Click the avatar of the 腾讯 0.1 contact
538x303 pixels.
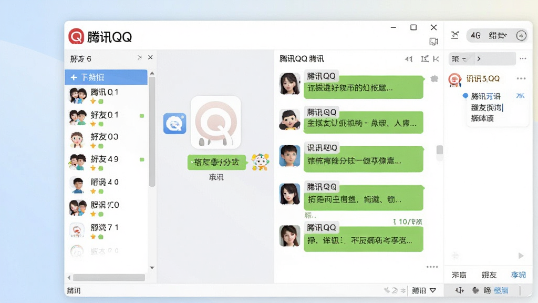click(x=78, y=96)
